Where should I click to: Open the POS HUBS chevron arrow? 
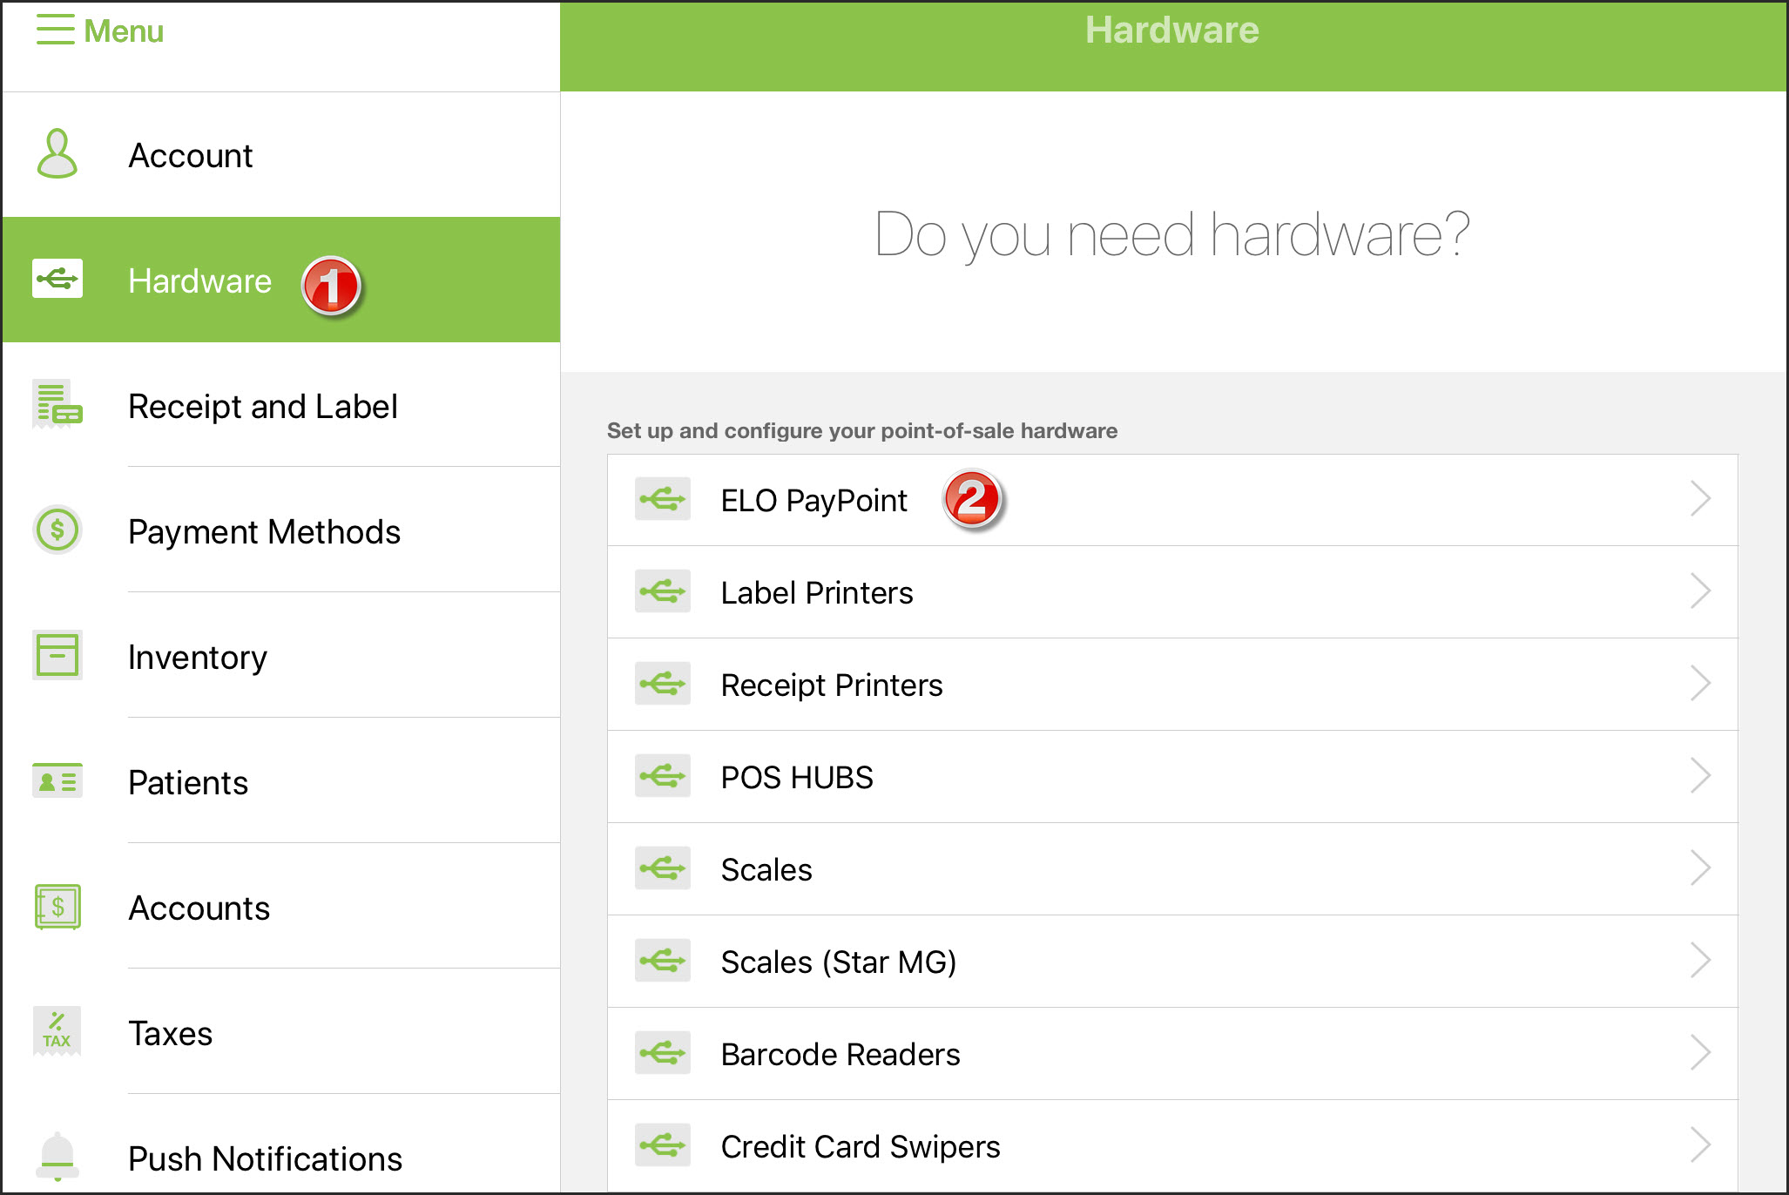[1700, 776]
